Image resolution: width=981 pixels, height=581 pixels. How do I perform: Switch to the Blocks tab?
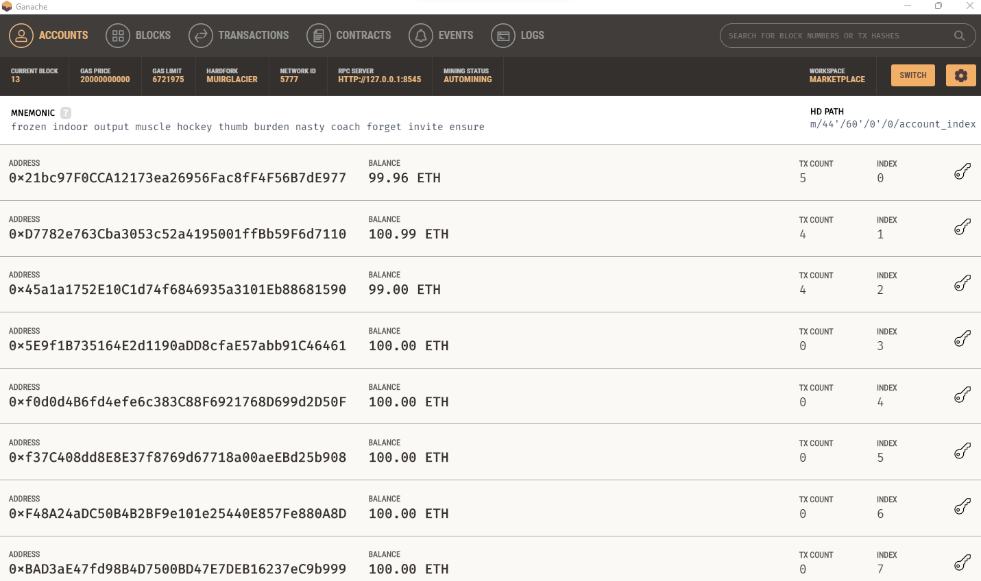(x=138, y=36)
